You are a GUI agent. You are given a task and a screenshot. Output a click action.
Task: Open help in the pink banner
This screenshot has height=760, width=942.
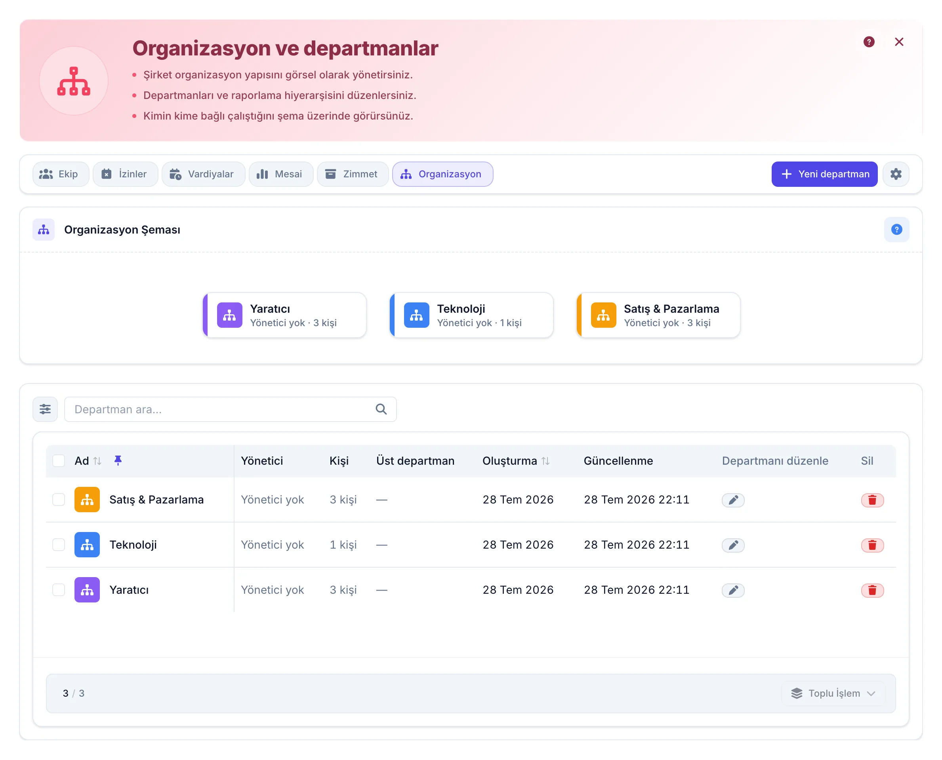pyautogui.click(x=868, y=42)
